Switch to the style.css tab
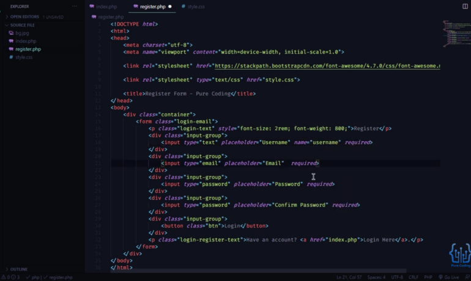The width and height of the screenshot is (471, 281). pos(193,6)
